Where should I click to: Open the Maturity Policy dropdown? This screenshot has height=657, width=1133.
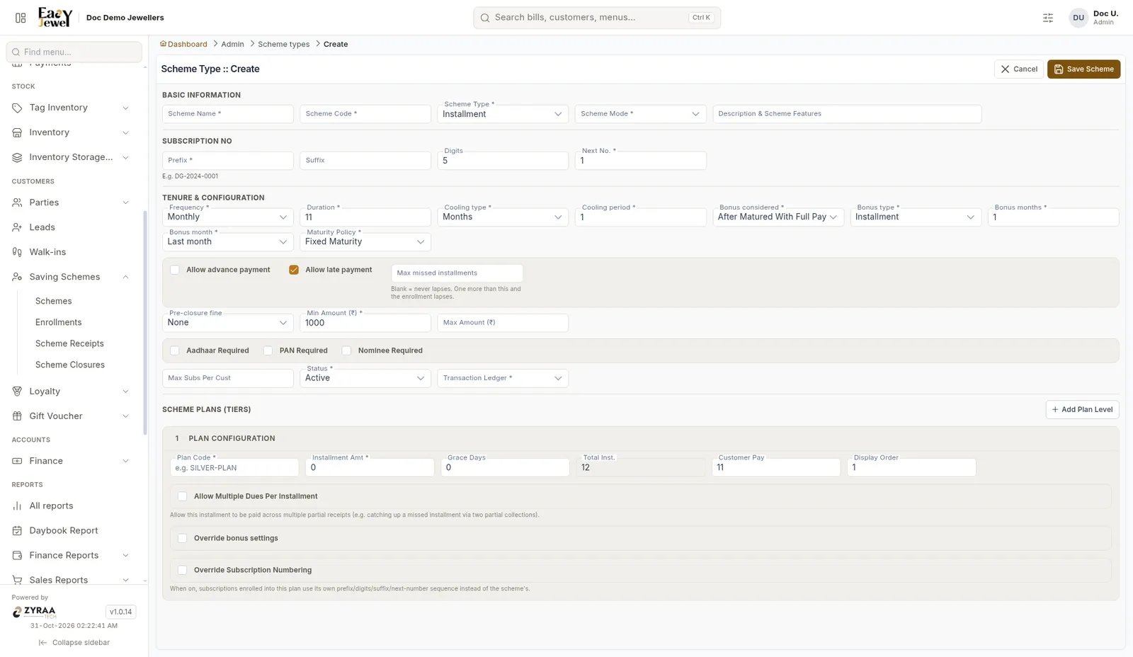365,241
